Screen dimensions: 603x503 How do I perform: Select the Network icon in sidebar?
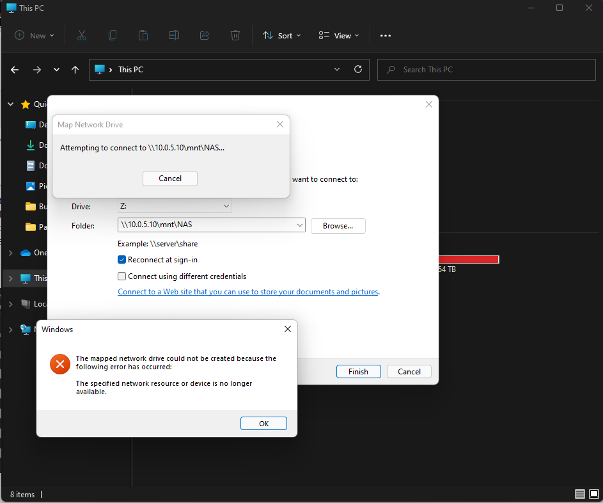(26, 330)
